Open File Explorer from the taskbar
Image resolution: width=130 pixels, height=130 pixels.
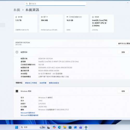coord(65,127)
